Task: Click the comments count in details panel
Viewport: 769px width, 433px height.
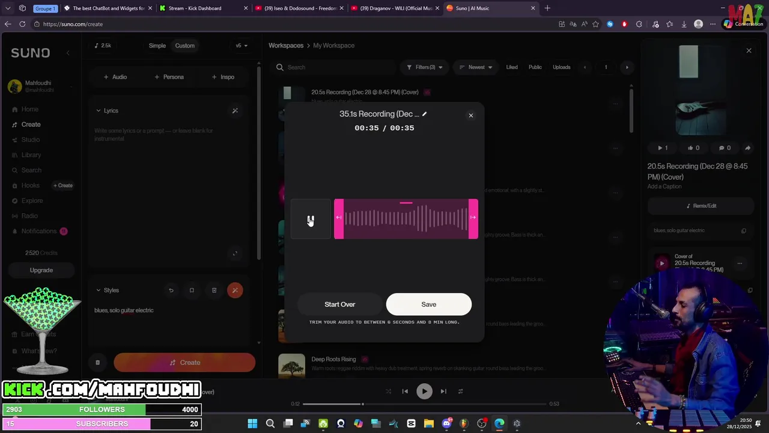Action: click(x=725, y=148)
